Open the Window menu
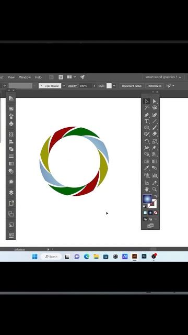188x335 pixels. tap(25, 77)
